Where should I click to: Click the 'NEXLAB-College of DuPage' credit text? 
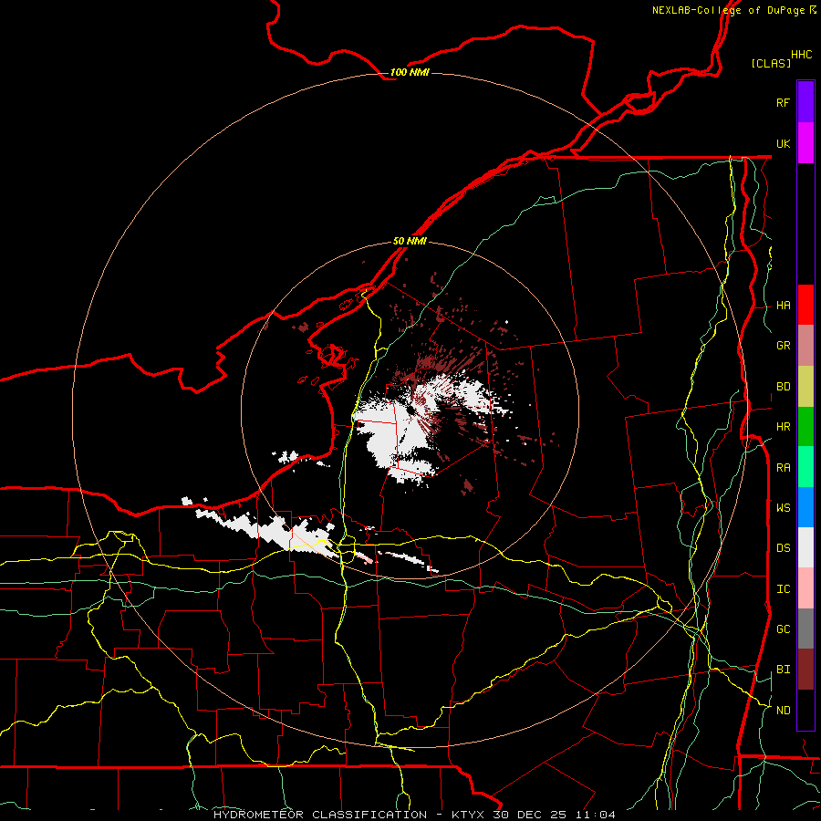(x=728, y=10)
